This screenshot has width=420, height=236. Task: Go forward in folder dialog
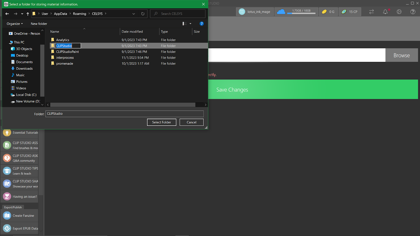point(15,14)
